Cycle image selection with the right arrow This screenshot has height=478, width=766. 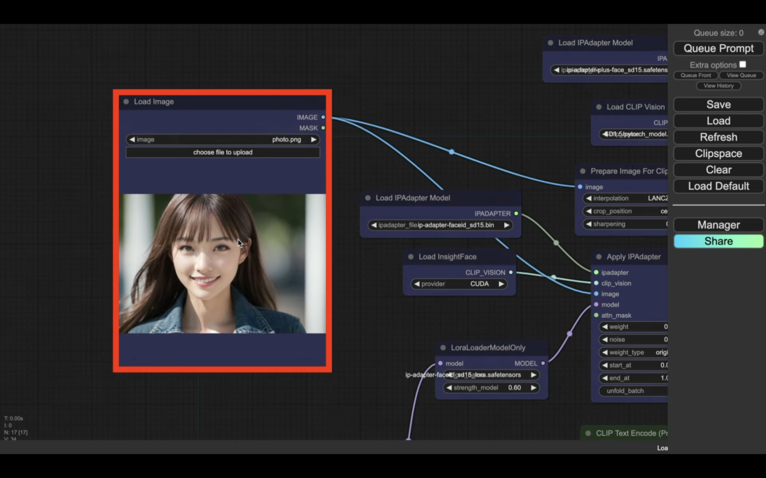tap(313, 139)
